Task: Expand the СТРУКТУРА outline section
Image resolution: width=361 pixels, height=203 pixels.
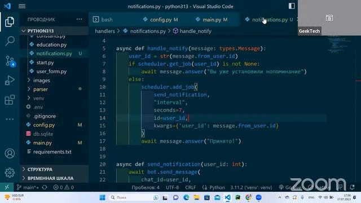Action: (54, 169)
